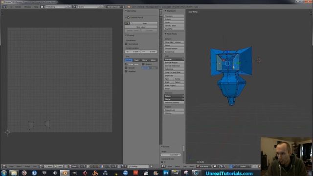Click UV sync selection icon

coord(88,166)
